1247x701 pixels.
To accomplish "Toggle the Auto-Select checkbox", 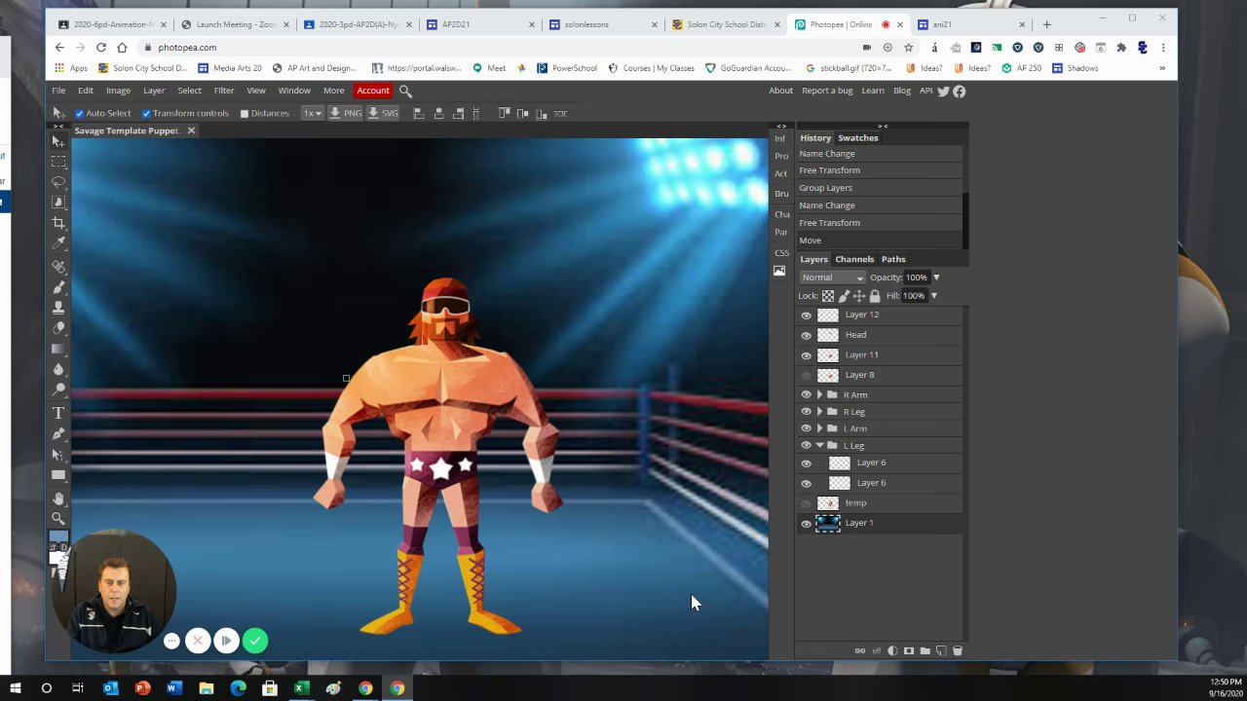I will click(80, 113).
